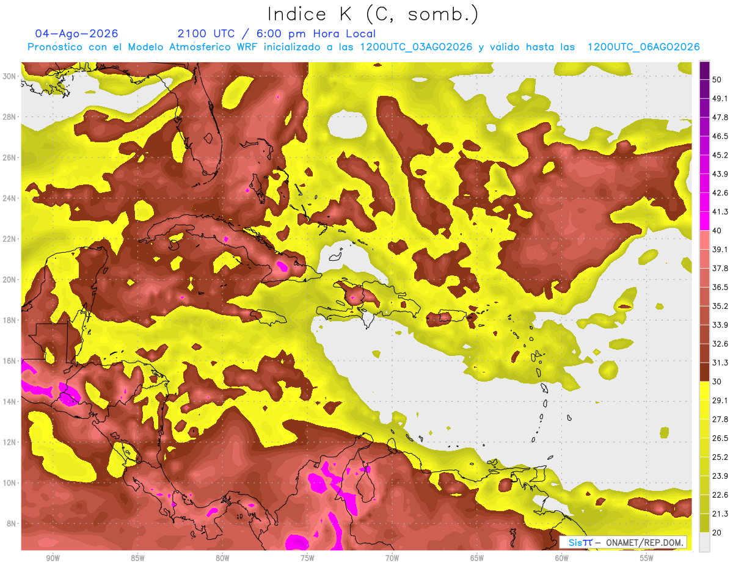Image resolution: width=733 pixels, height=566 pixels.
Task: Pick the dark brown legend band between 30 and 31.3
Action: (x=704, y=372)
